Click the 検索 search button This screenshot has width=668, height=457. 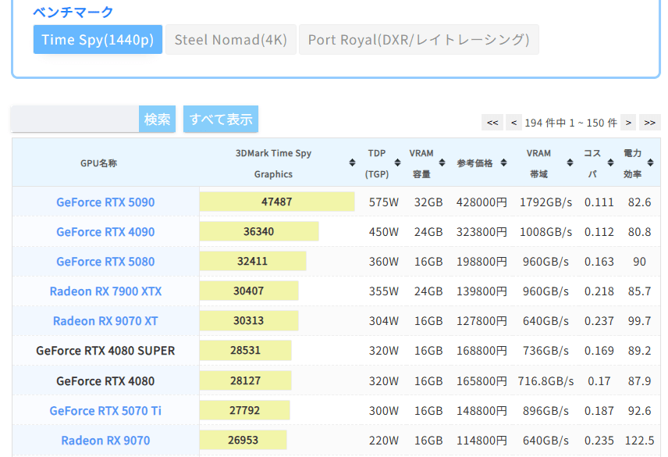pos(157,119)
